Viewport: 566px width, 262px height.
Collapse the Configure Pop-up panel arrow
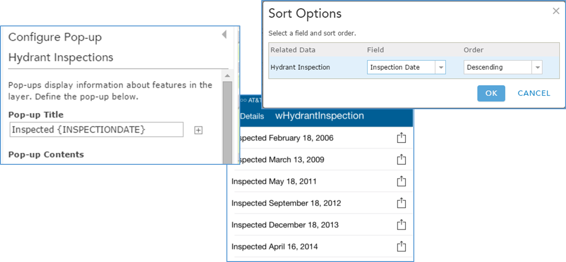(224, 34)
